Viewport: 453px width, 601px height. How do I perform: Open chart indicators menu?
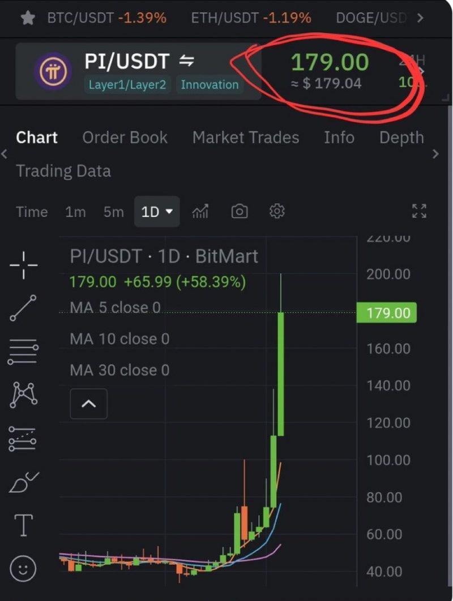(x=200, y=212)
